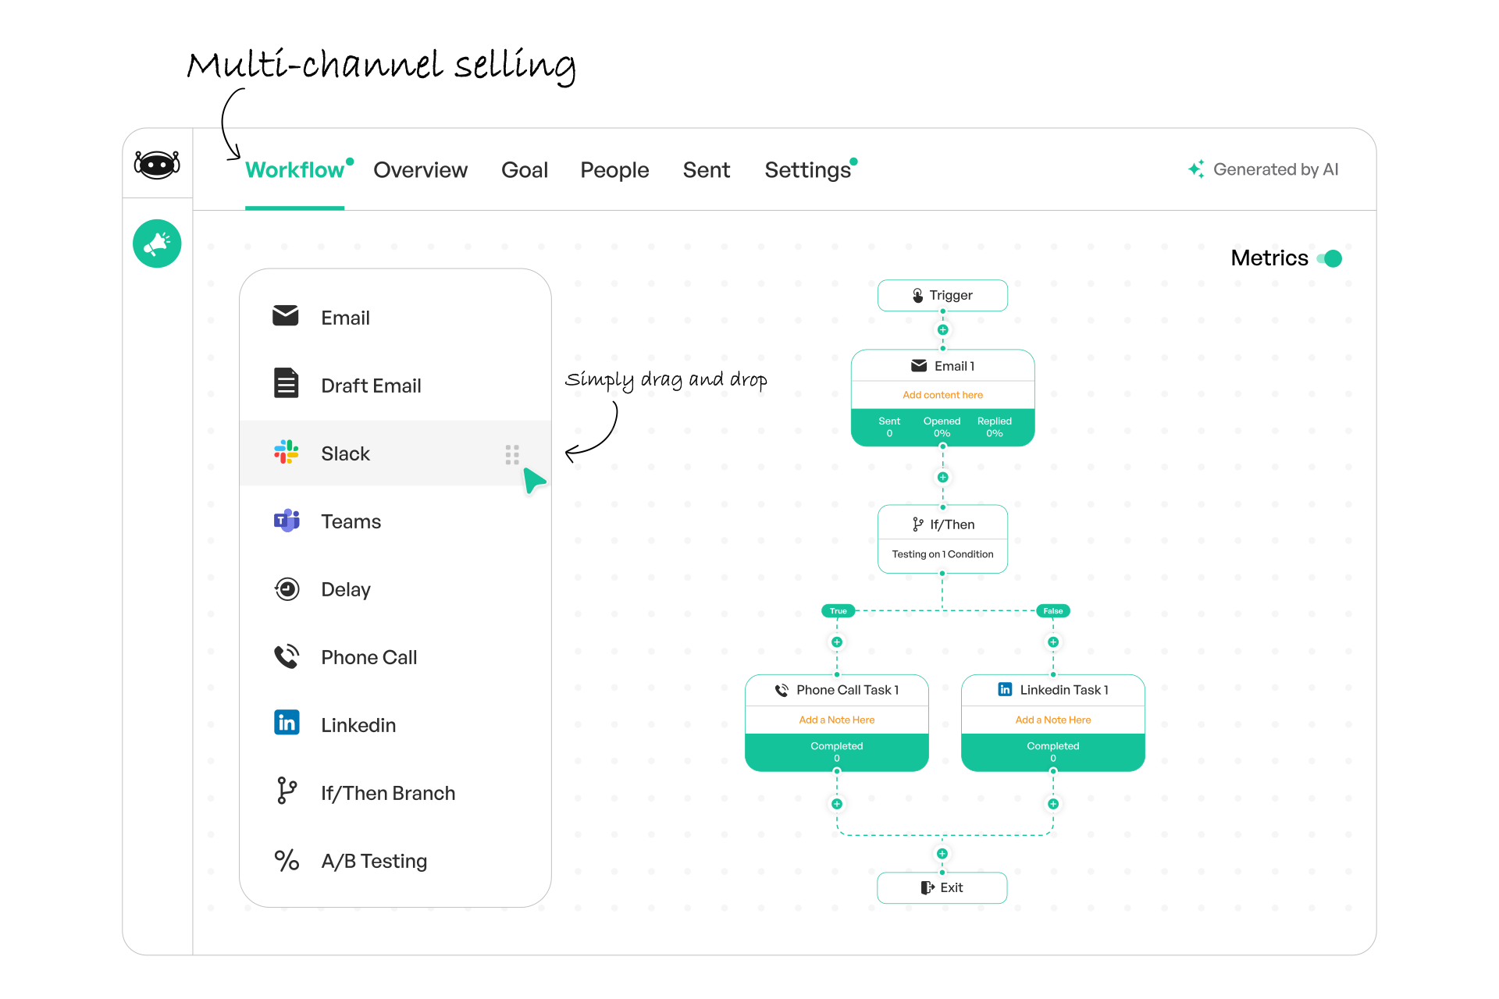Viewport: 1499px width, 999px height.
Task: Add a step under the True branch label
Action: [836, 642]
